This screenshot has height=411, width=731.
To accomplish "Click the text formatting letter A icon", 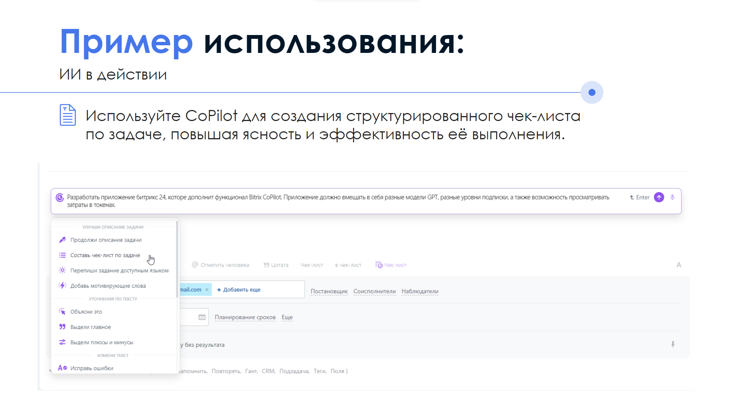I will coord(678,265).
